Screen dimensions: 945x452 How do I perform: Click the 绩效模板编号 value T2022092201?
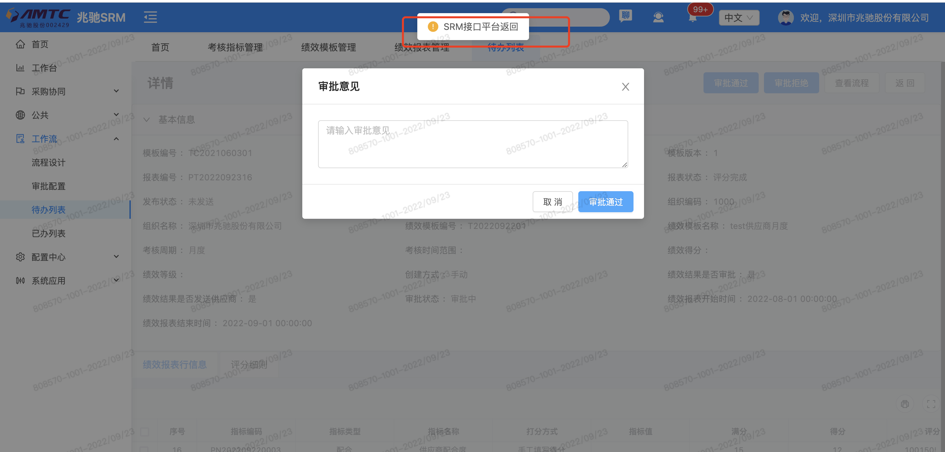click(x=497, y=226)
